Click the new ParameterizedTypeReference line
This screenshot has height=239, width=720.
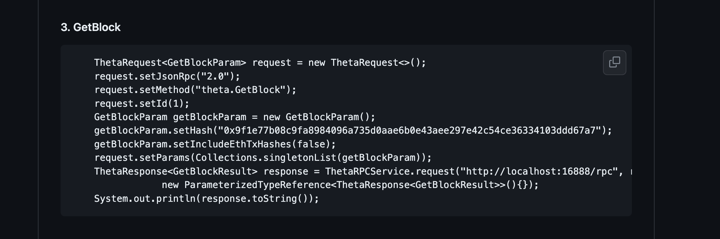click(350, 185)
